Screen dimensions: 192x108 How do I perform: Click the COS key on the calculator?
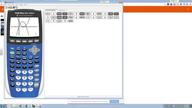(x=25, y=63)
